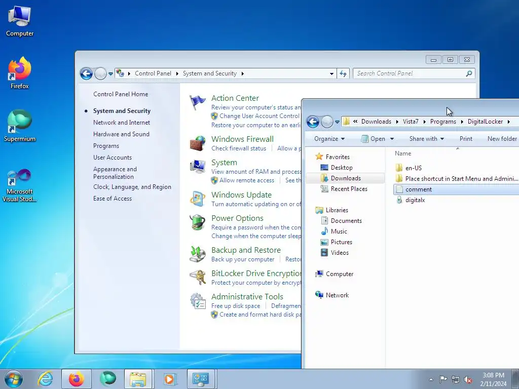Open Windows Media Player from taskbar
The image size is (519, 389).
(x=170, y=379)
